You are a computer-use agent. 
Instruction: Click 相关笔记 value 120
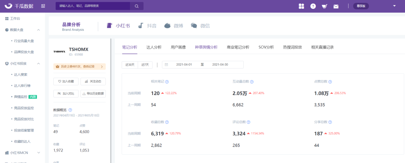coord(155,93)
